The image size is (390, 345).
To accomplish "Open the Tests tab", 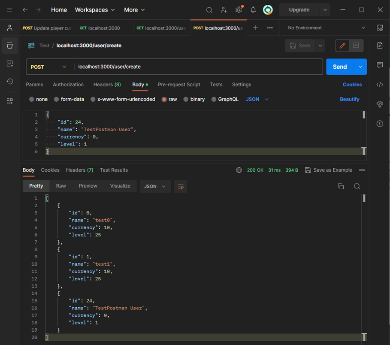I will [216, 85].
